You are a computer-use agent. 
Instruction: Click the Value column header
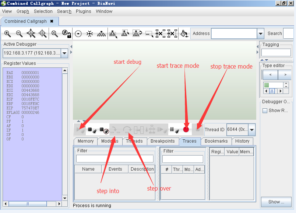click(x=232, y=152)
